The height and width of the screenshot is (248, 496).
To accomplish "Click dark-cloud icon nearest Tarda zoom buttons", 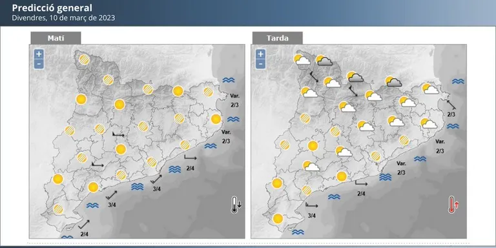I will point(324,61).
